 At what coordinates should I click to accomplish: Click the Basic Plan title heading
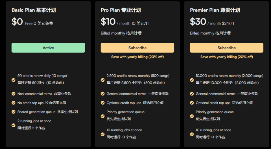tap(34, 10)
